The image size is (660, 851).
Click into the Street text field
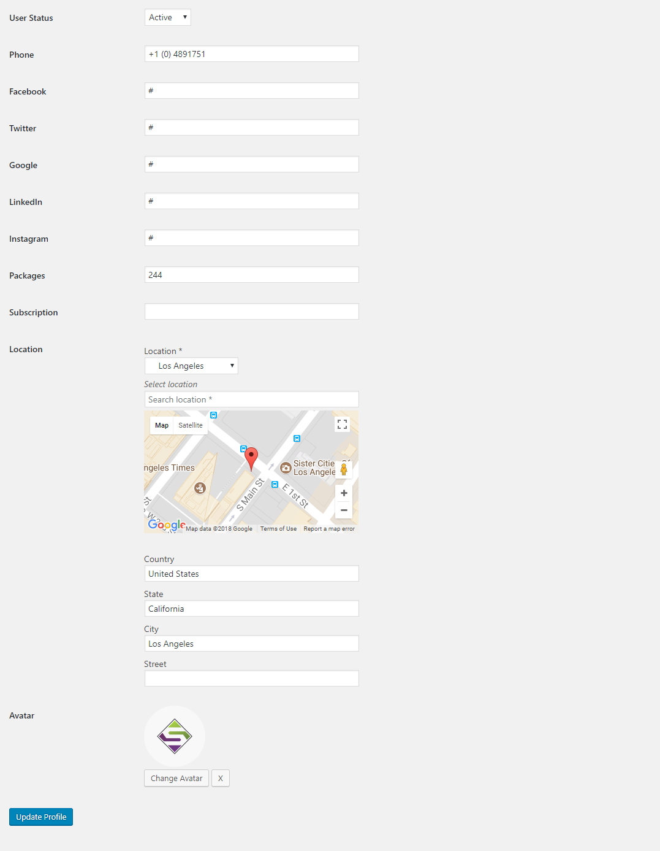pyautogui.click(x=251, y=679)
